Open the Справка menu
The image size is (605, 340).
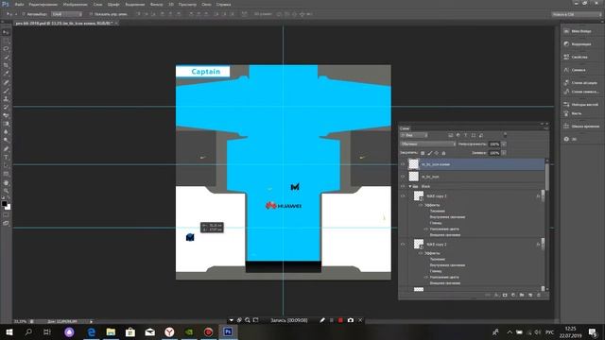click(x=223, y=4)
